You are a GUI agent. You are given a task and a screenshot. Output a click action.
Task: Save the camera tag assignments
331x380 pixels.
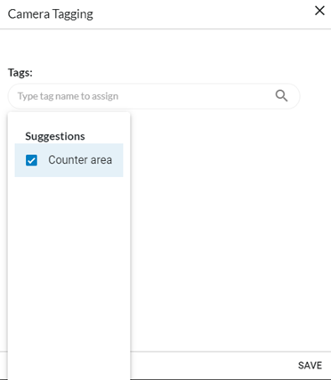pos(310,365)
